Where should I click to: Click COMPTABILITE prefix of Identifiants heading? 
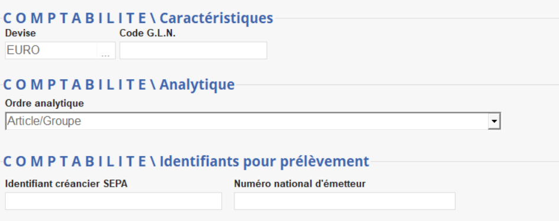tap(75, 161)
